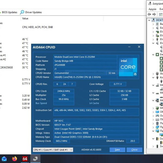Expand the fingerprint biometric devices node
The image size is (163, 163).
(x=153, y=24)
